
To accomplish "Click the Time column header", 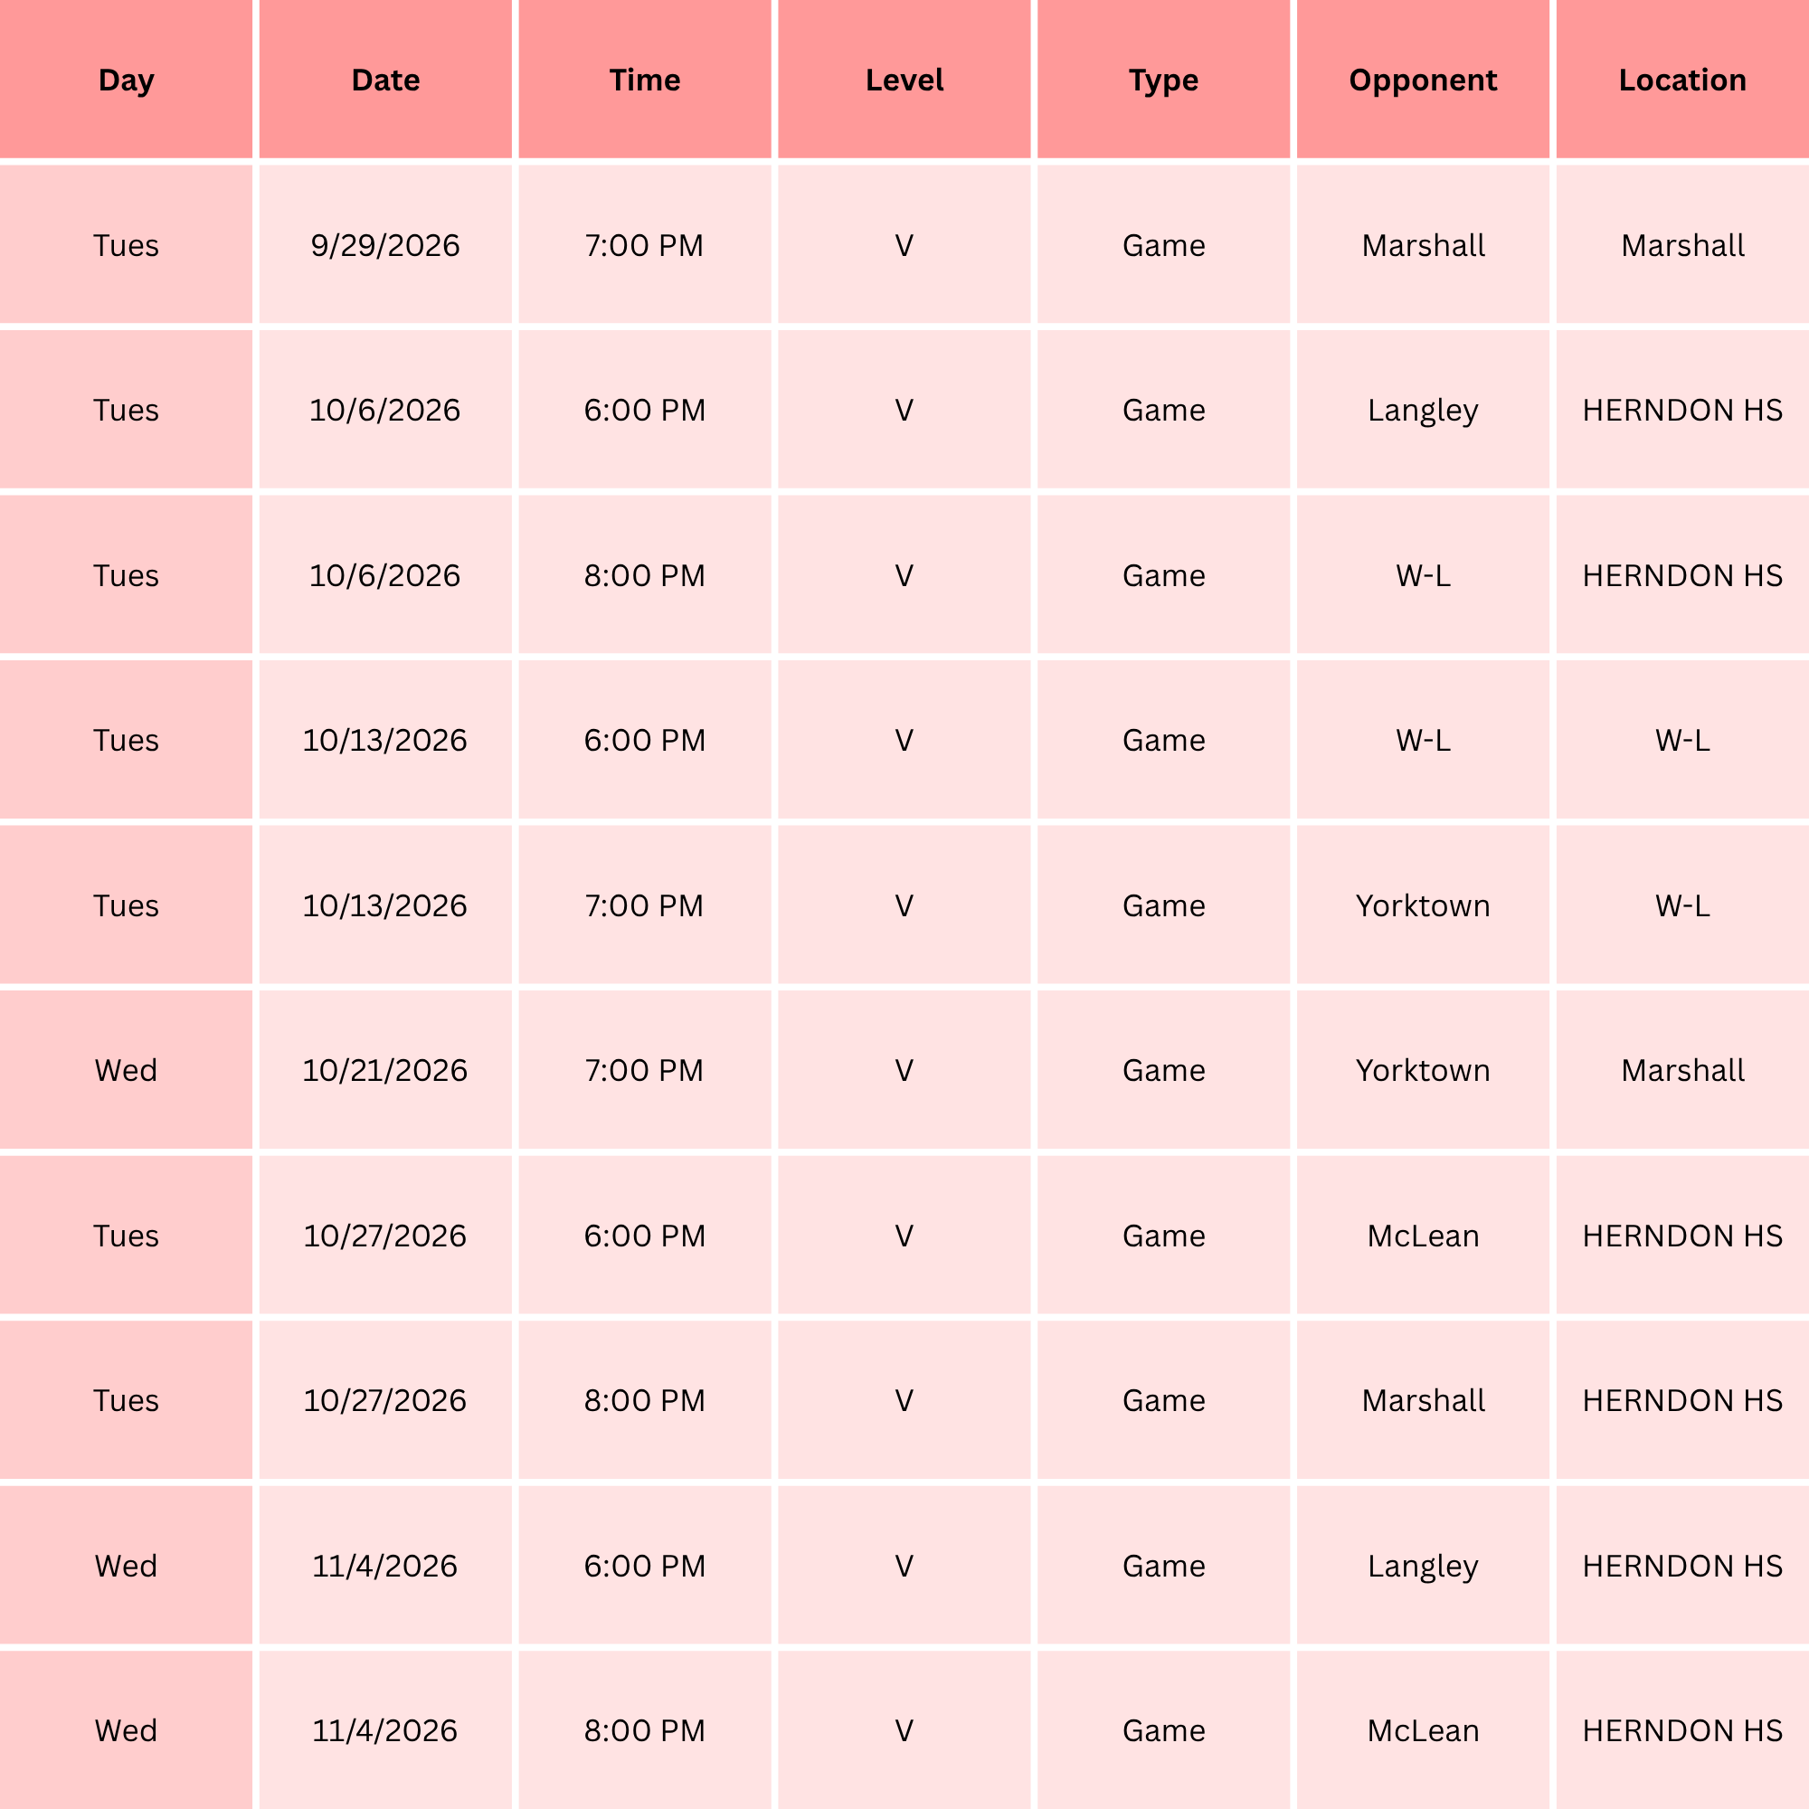I will click(x=644, y=80).
